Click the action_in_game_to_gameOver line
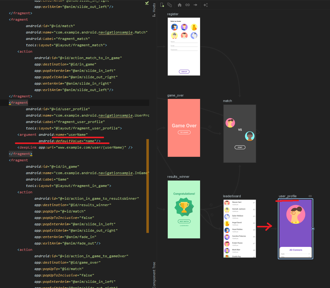 [x=81, y=256]
